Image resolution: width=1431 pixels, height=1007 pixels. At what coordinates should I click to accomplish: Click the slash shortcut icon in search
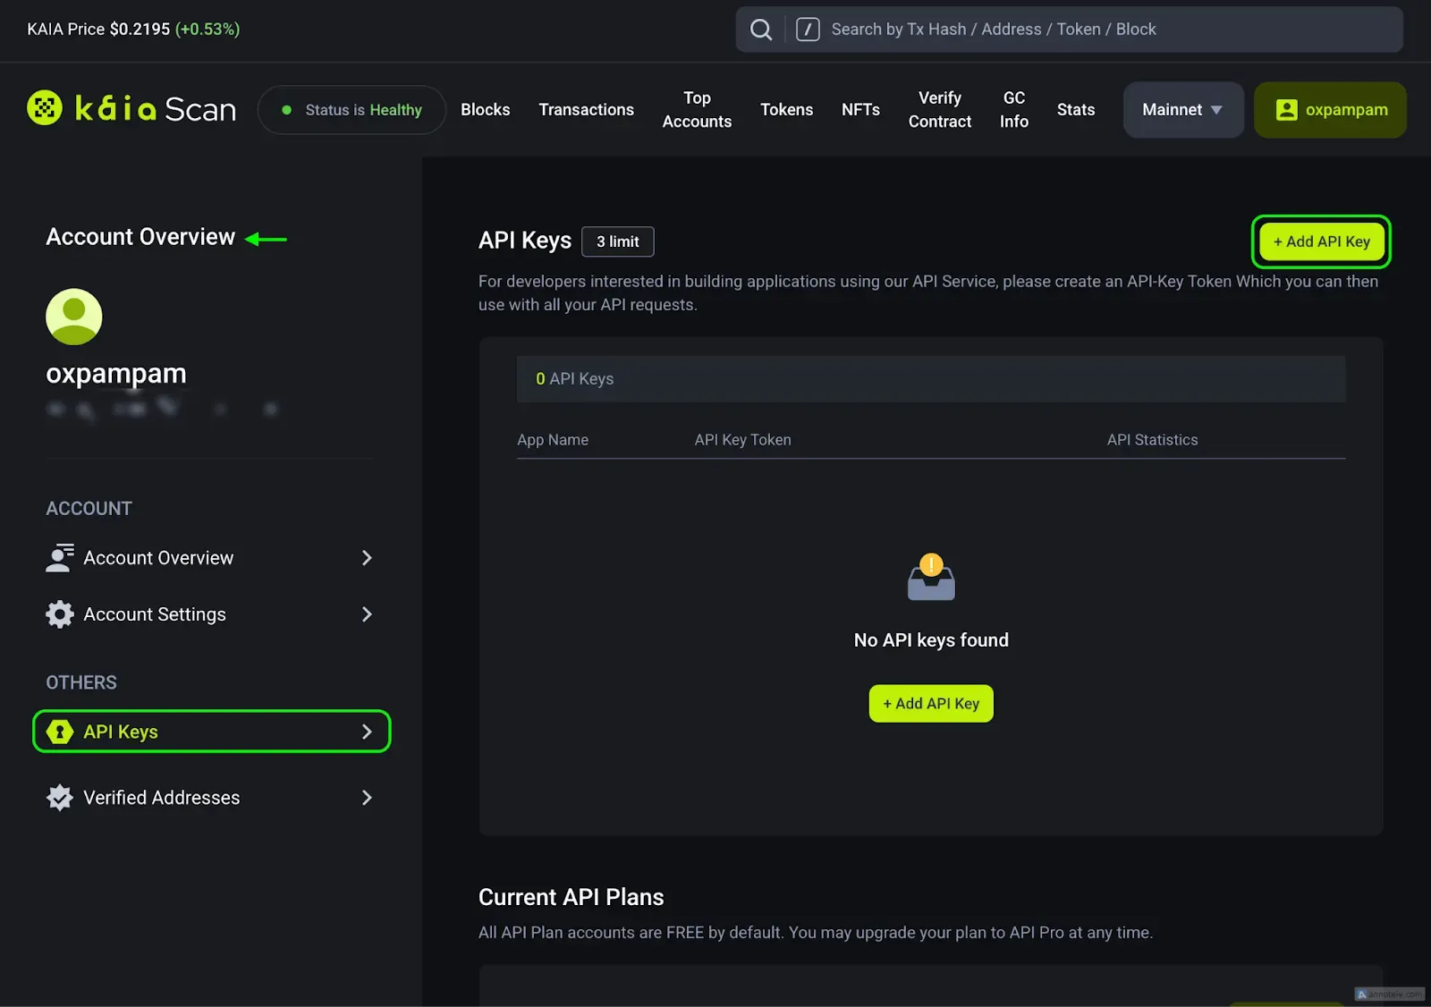807,30
